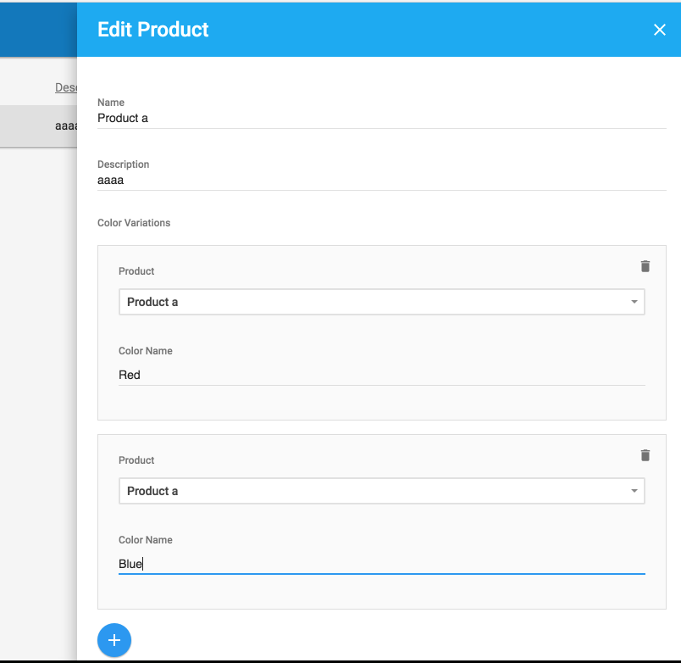The image size is (681, 663).
Task: Close the Edit Product panel
Action: 659,30
